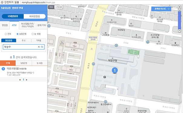Image resolution: width=183 pixels, height=113 pixels.
Task: Click the numbered 1 badge in the result list
Action: click(x=3, y=69)
